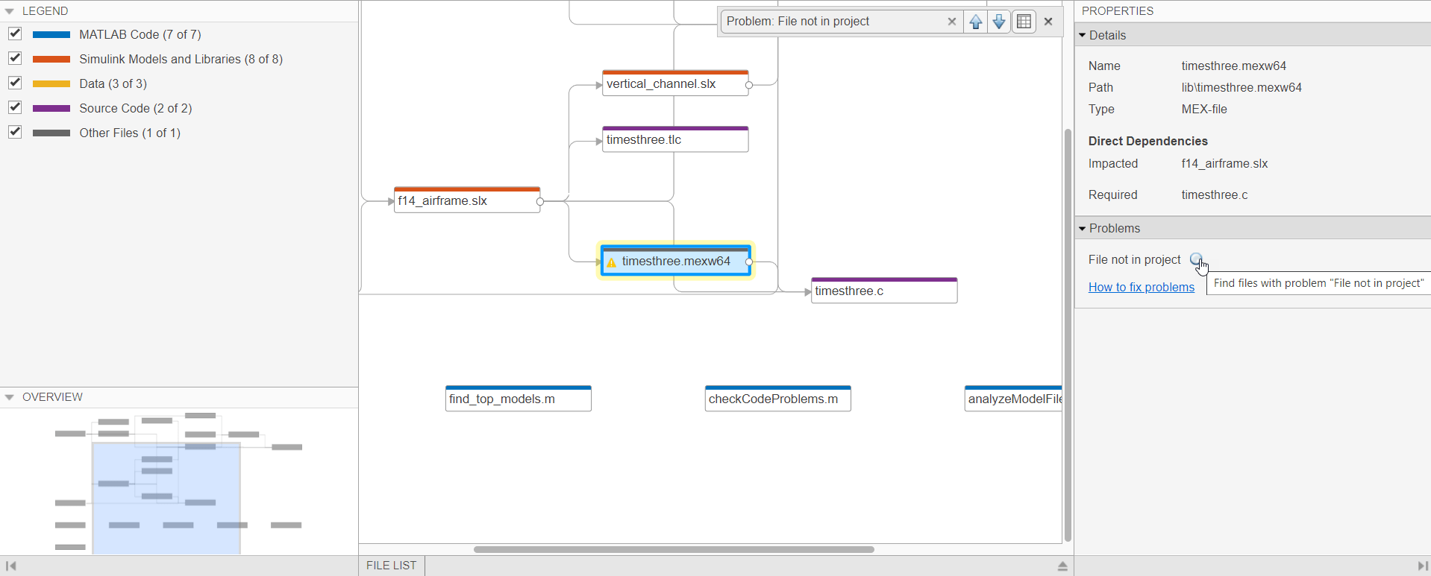
Task: Collapse the LEGEND section
Action: click(10, 11)
